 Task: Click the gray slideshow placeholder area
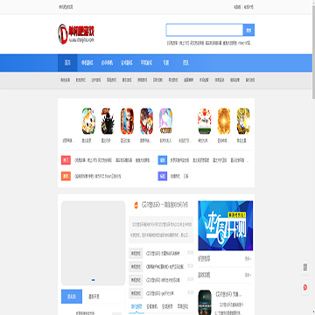[x=93, y=243]
